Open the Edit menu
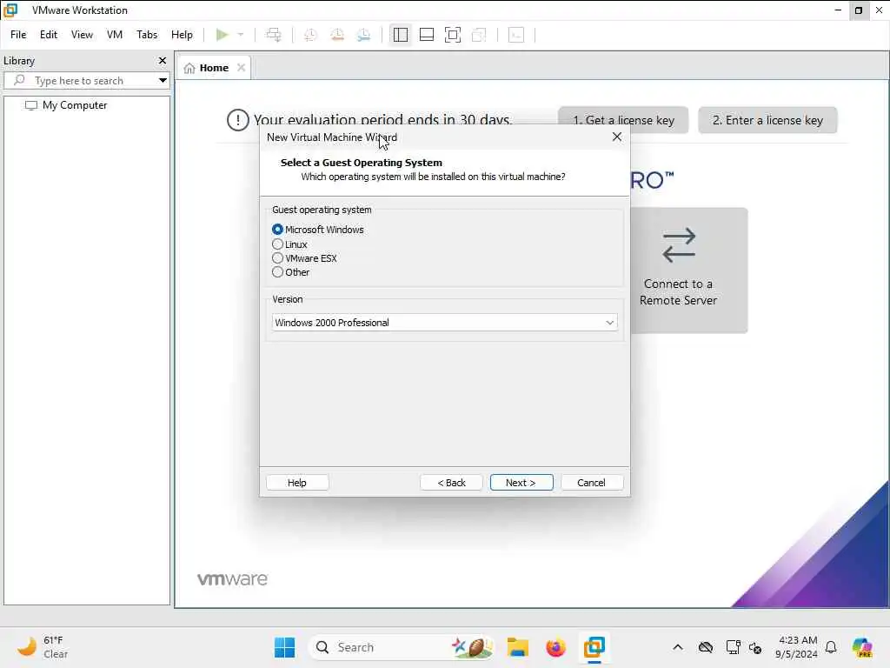 click(49, 35)
